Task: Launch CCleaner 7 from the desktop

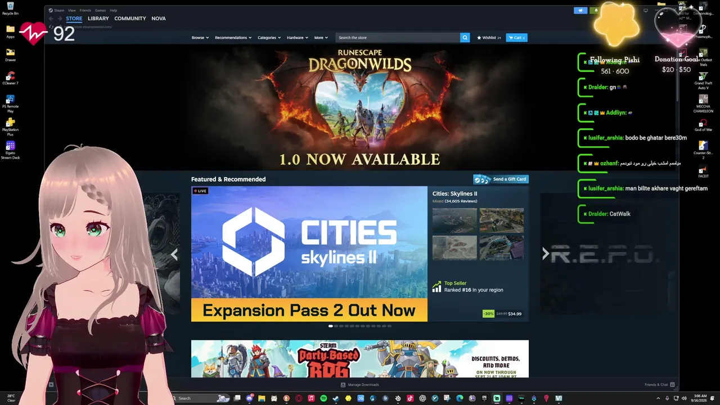Action: pos(10,78)
